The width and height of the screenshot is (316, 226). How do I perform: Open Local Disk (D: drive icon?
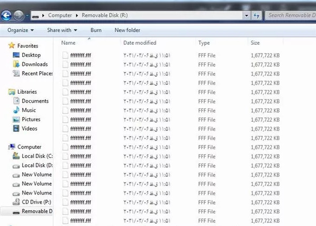16,166
